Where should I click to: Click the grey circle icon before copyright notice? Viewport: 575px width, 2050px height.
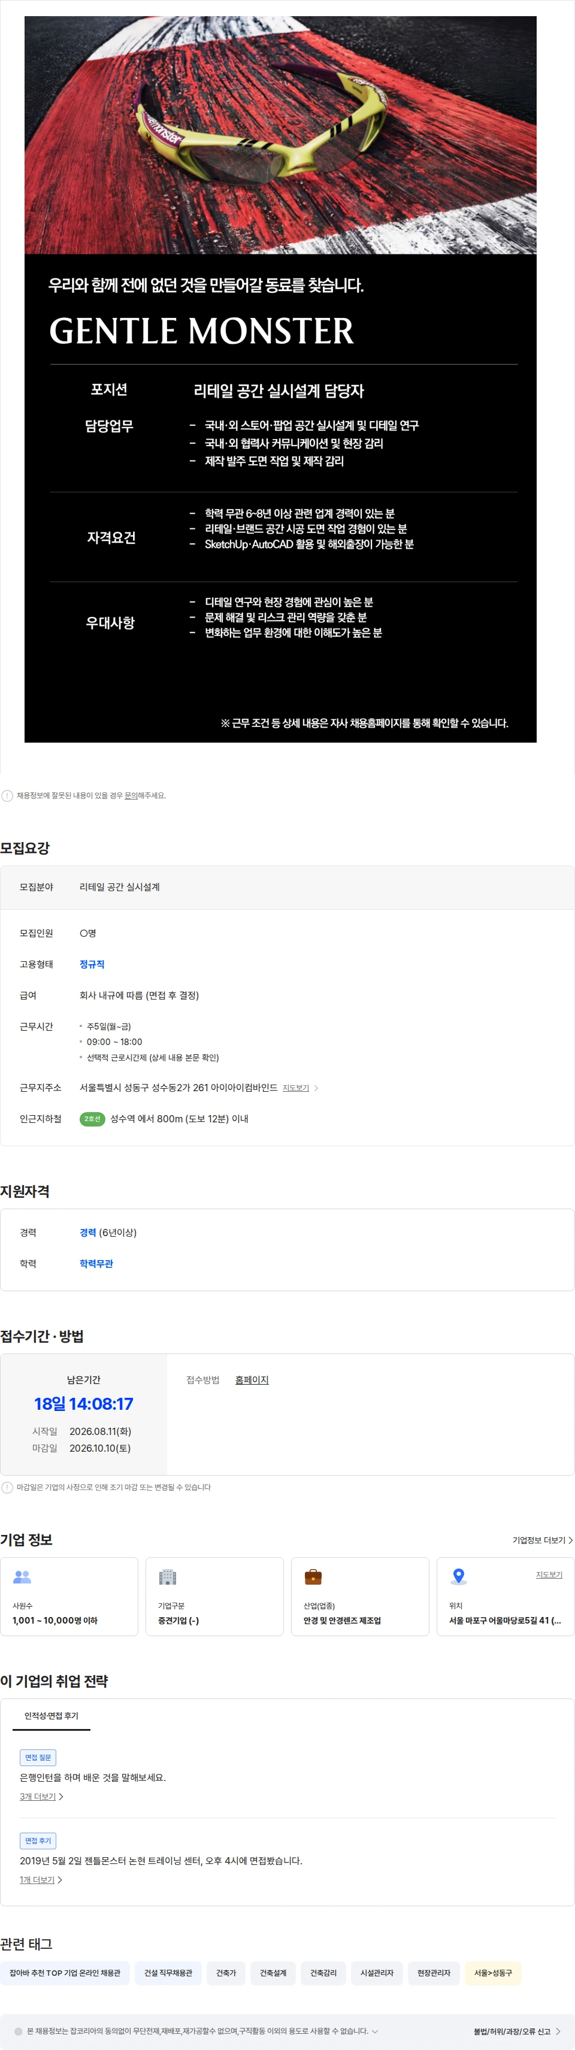pos(19,2031)
